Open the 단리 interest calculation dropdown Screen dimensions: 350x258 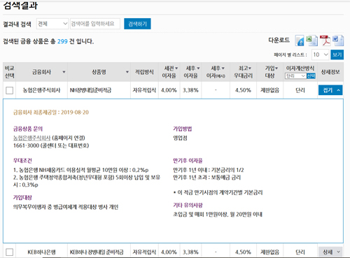[x=295, y=76]
